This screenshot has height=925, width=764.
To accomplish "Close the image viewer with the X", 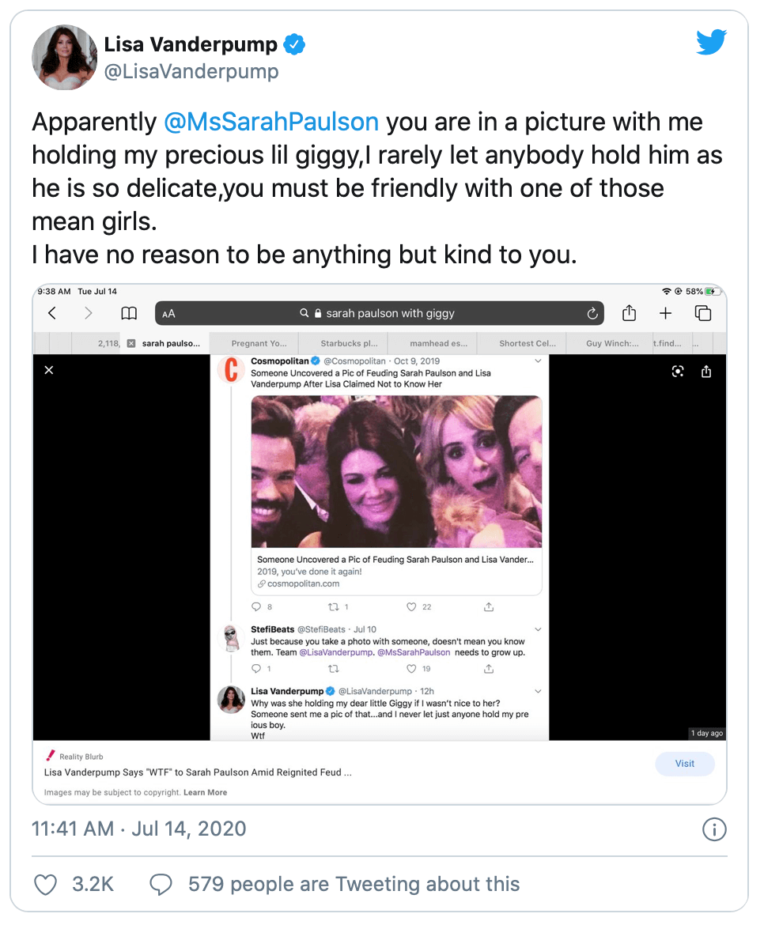I will tap(49, 370).
